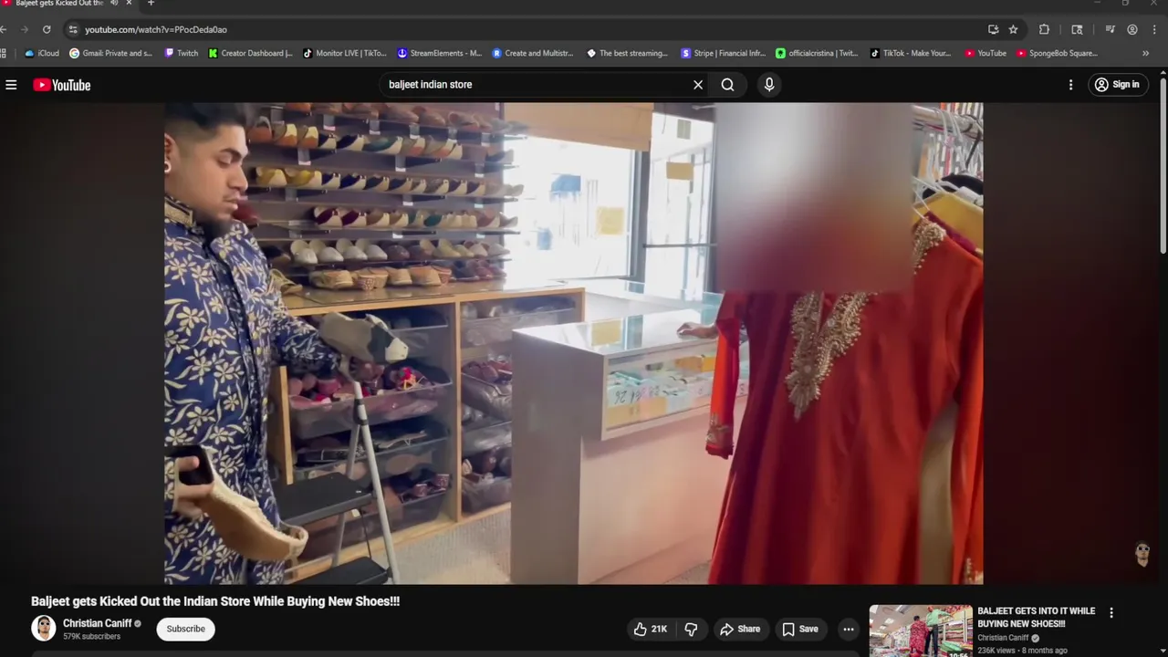
Task: Click the video player to pause
Action: point(573,343)
